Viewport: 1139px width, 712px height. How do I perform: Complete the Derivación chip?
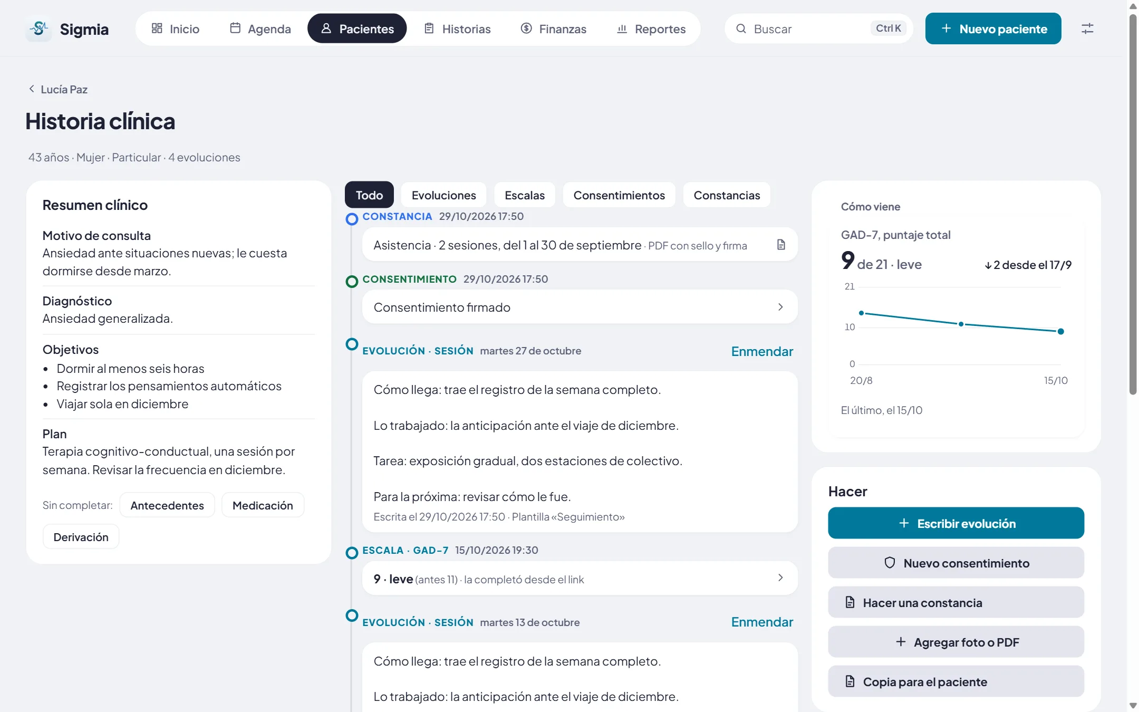click(81, 537)
